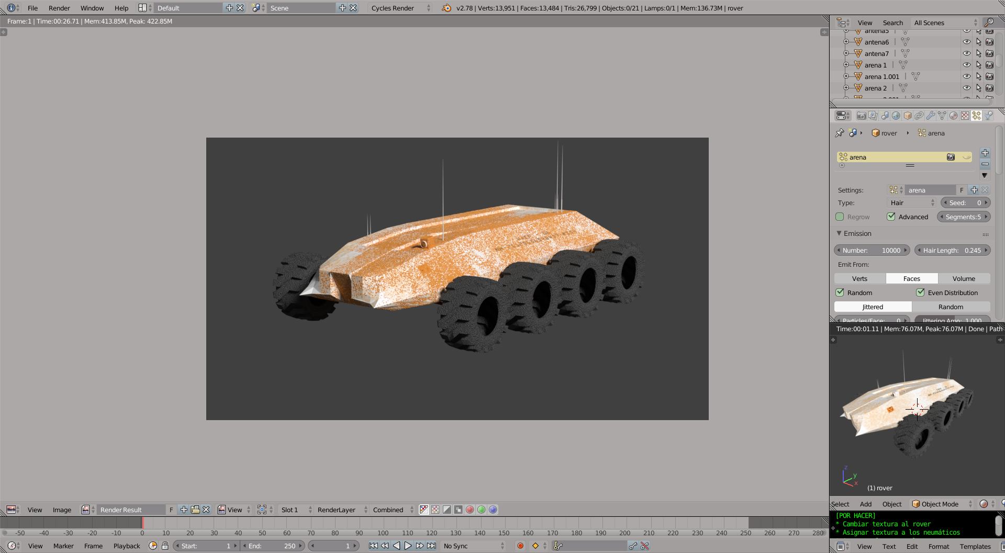Open the Cycles Render engine dropdown

(400, 8)
